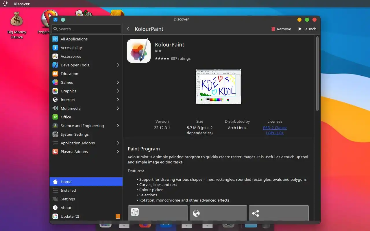Click the Discover titlebar app icon

point(55,20)
